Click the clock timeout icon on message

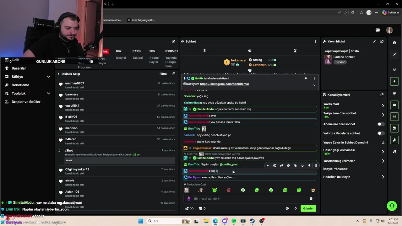click(x=274, y=165)
